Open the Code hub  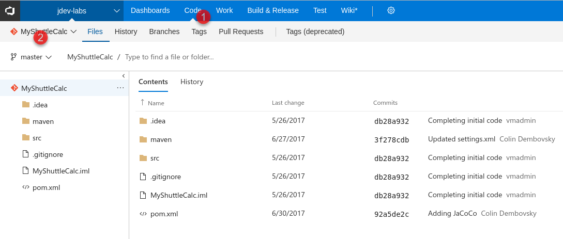[193, 10]
